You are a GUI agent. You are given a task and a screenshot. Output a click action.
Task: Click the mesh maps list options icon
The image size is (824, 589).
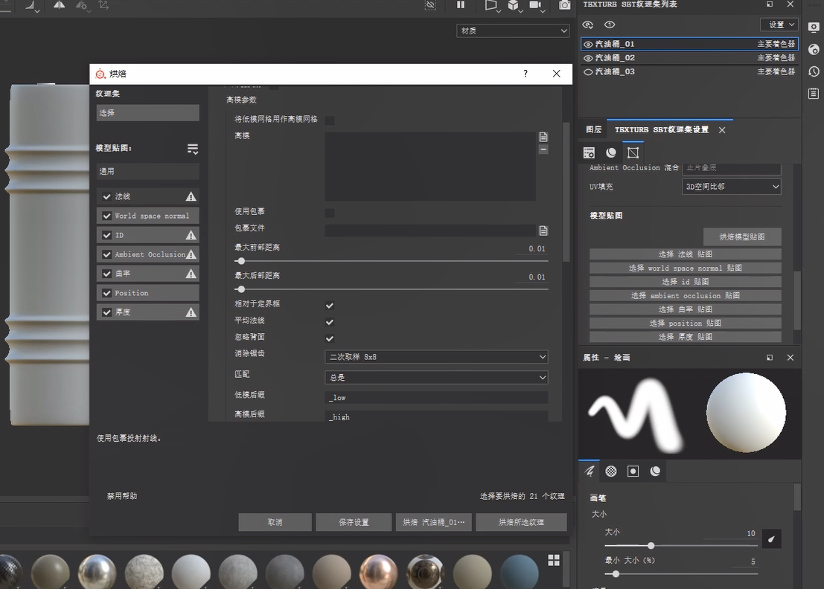193,149
